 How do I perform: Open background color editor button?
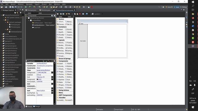[x=52, y=72]
